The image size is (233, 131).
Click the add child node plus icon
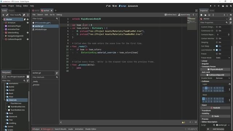pos(3,15)
